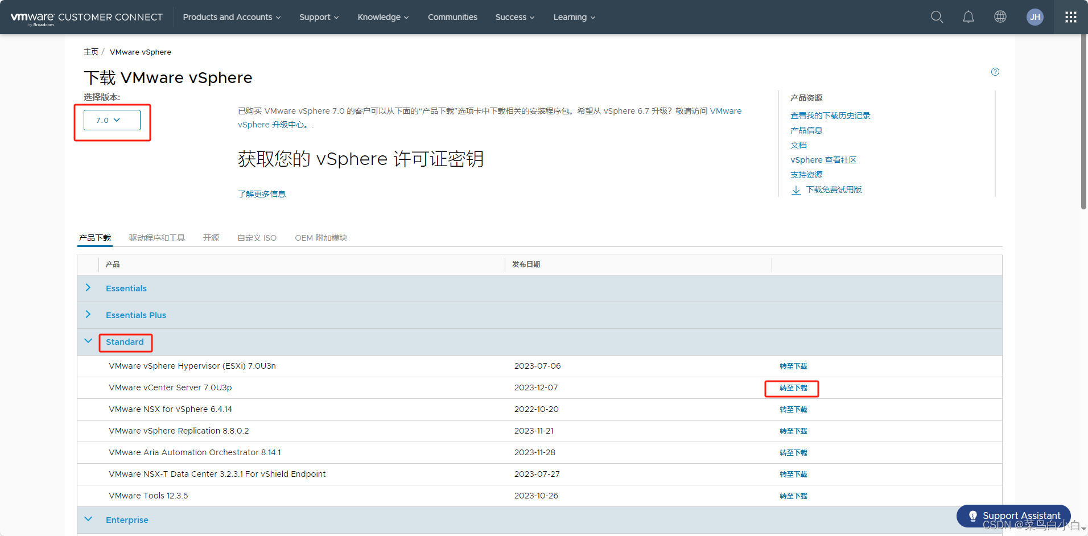
Task: Select the 获取您的 vSphere 许可证密钥 heading
Action: 361,159
